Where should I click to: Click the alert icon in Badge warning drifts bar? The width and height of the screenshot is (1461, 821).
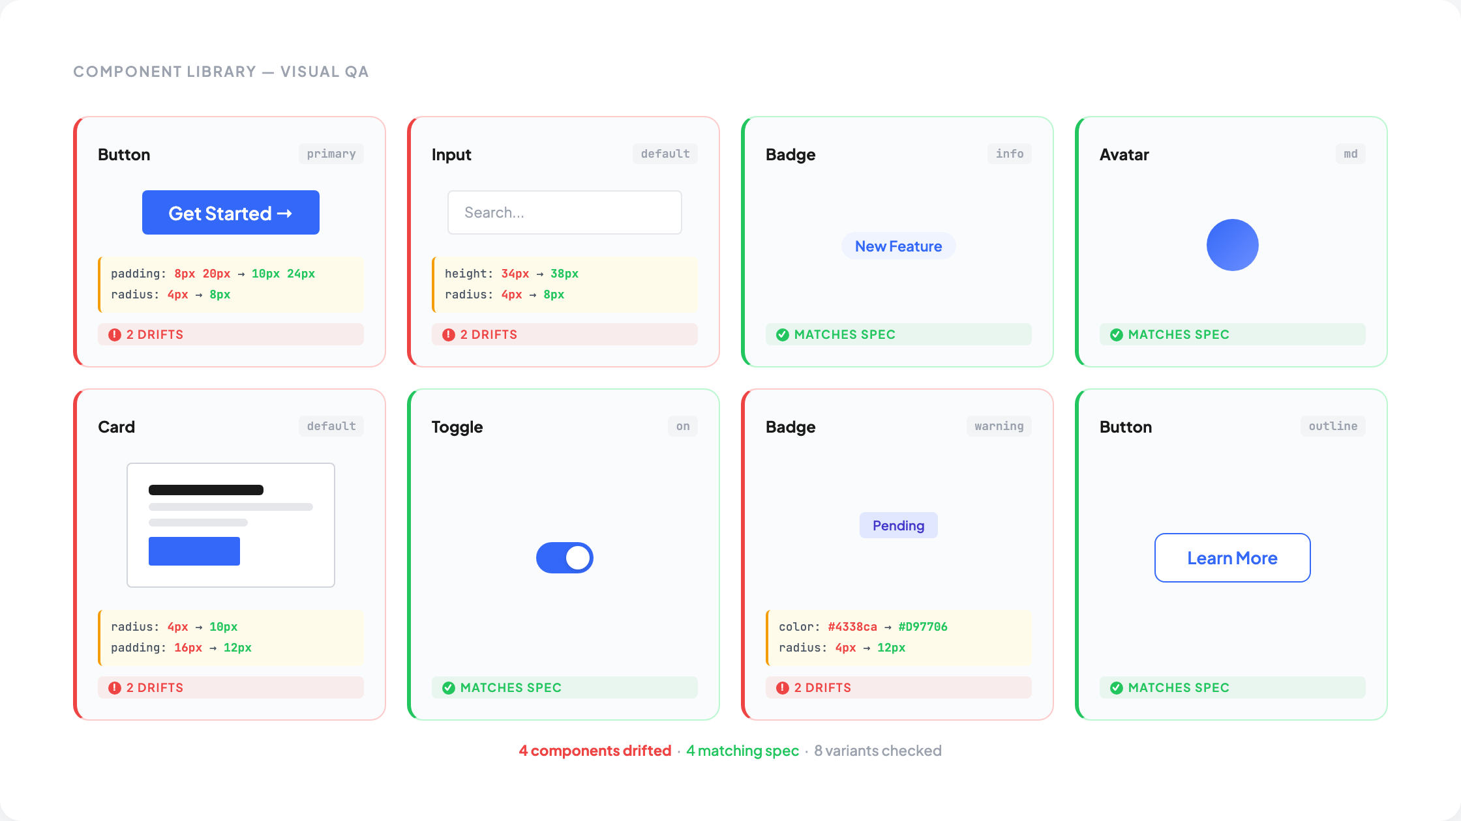(783, 687)
